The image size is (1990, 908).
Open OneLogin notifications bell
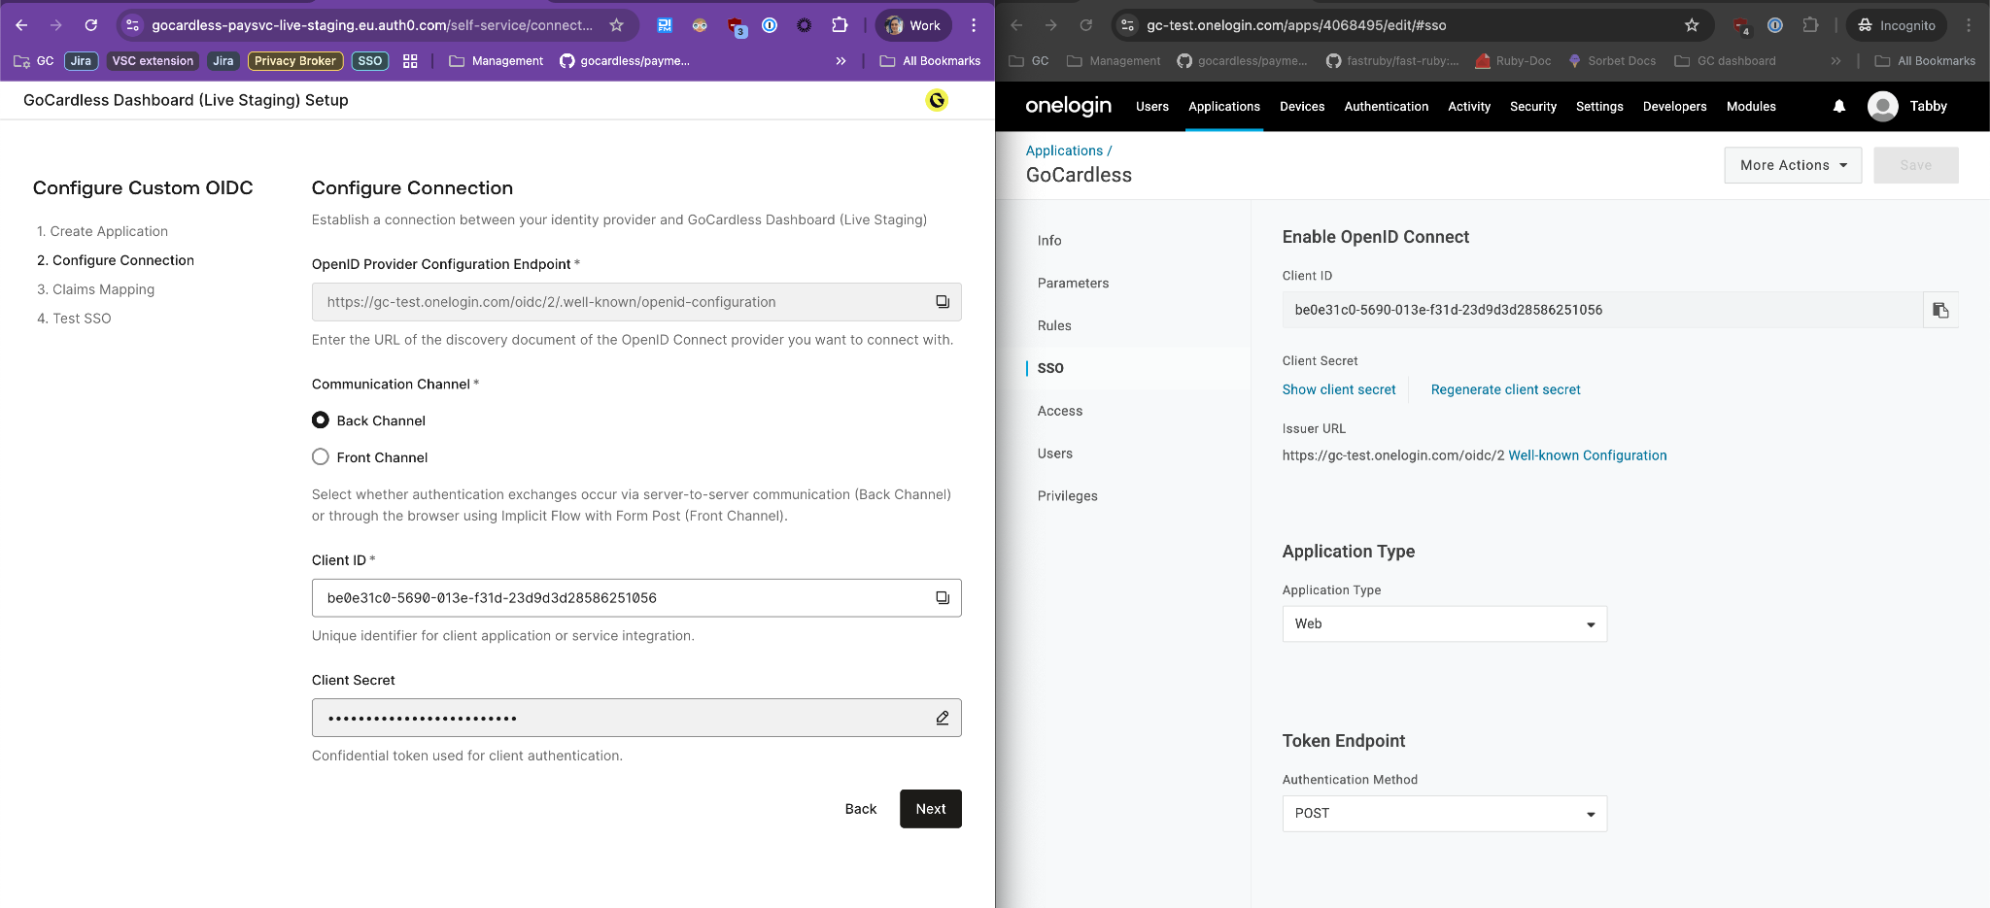click(1838, 107)
